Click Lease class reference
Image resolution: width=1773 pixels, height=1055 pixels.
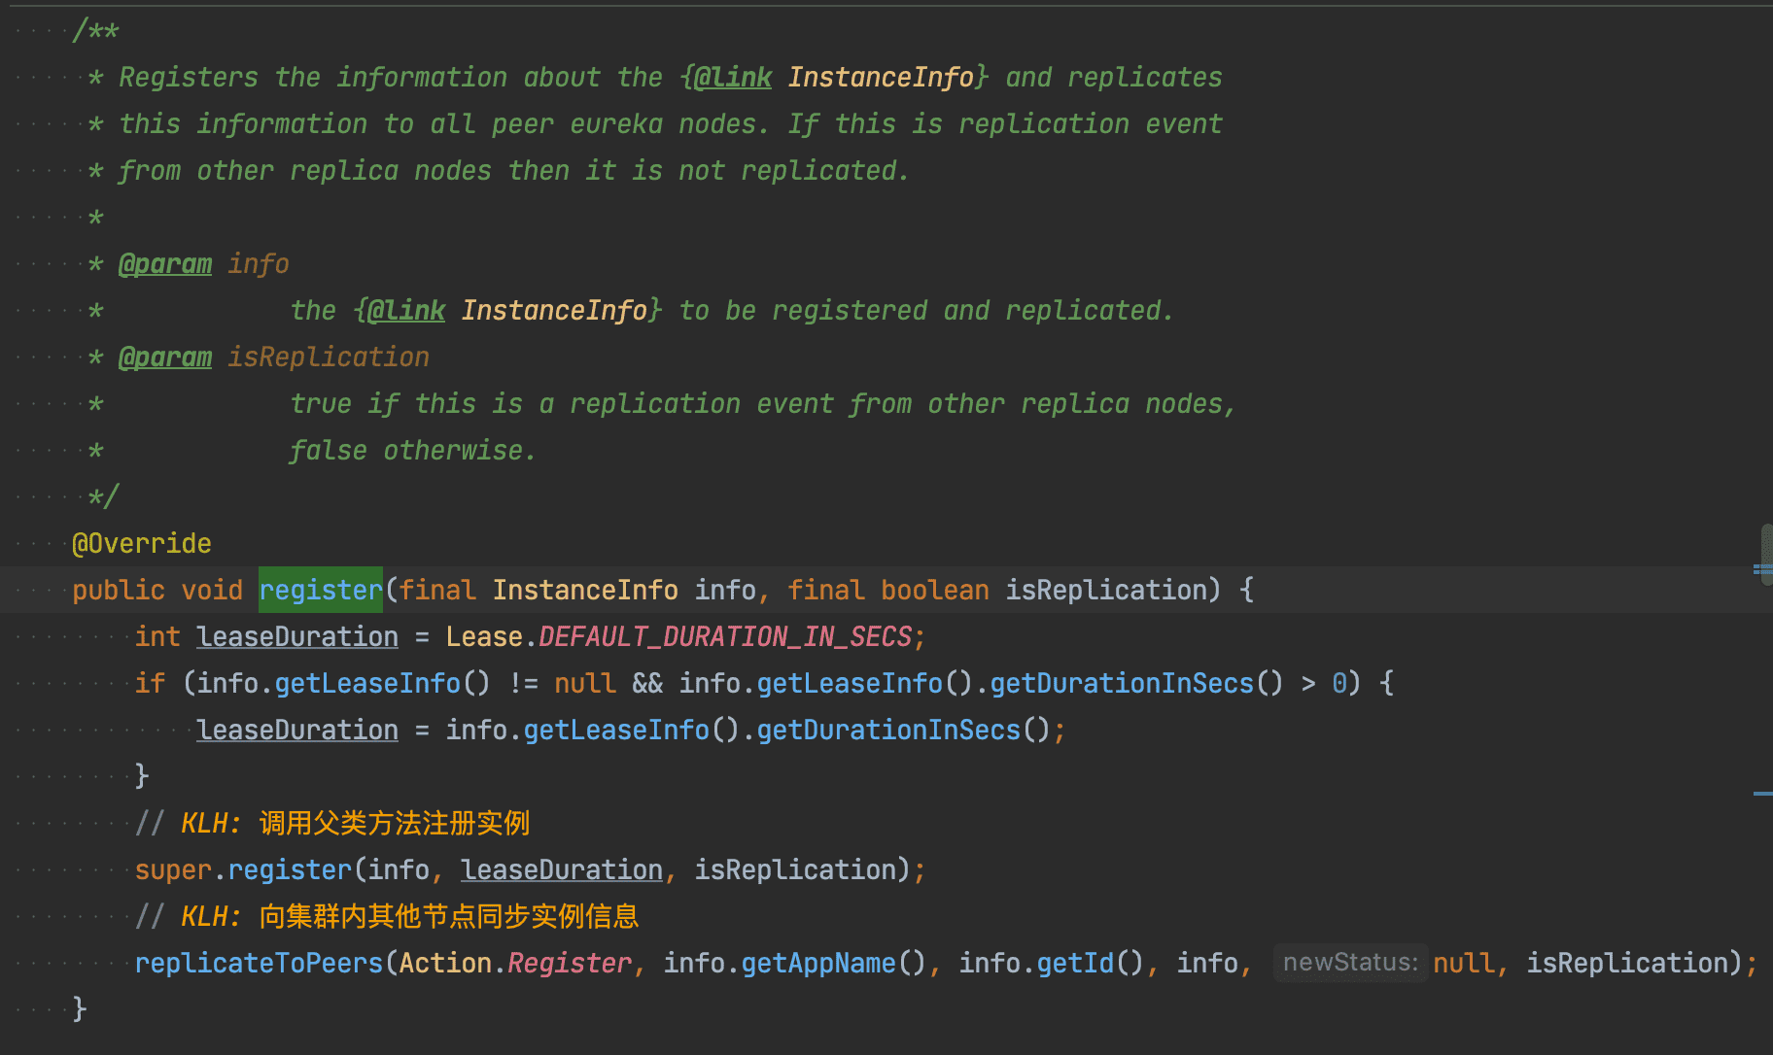point(484,636)
